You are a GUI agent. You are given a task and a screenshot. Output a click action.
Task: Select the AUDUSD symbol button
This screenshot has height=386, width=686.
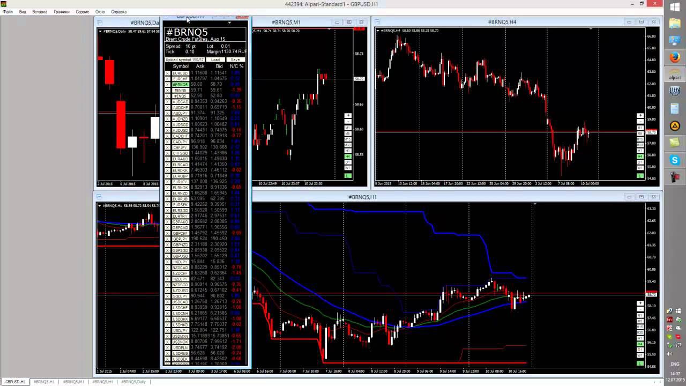point(180,130)
